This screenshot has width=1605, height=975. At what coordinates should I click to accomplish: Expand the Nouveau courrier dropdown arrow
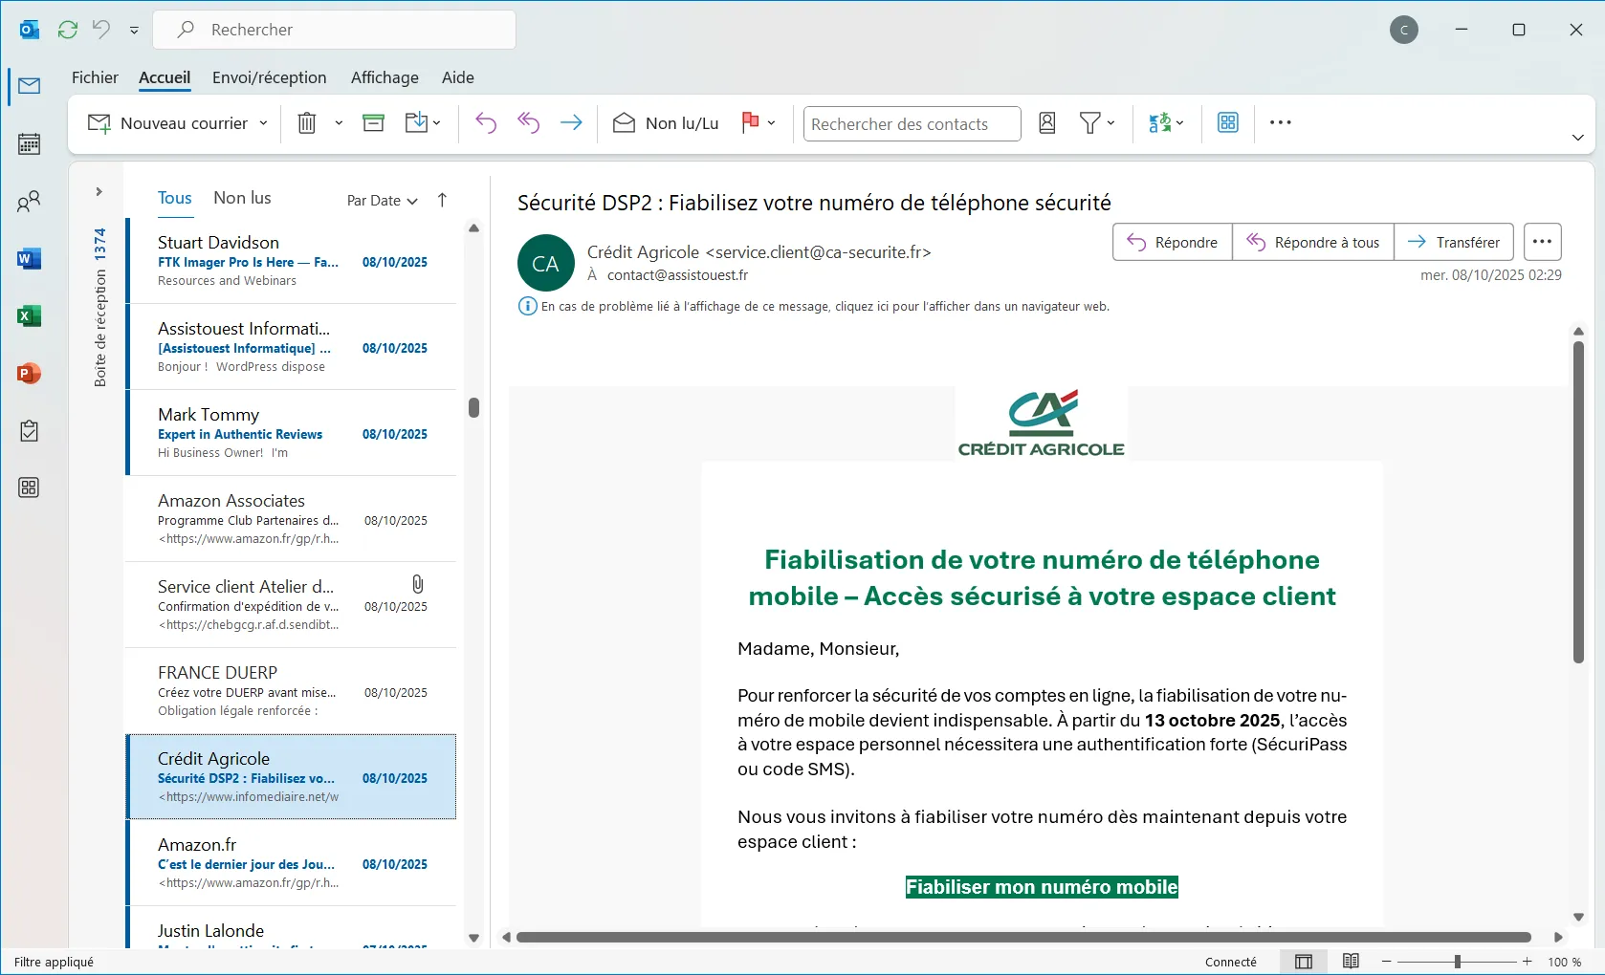tap(263, 122)
